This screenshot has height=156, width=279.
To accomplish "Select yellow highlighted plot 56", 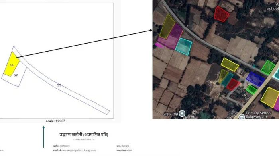I will tap(12, 64).
